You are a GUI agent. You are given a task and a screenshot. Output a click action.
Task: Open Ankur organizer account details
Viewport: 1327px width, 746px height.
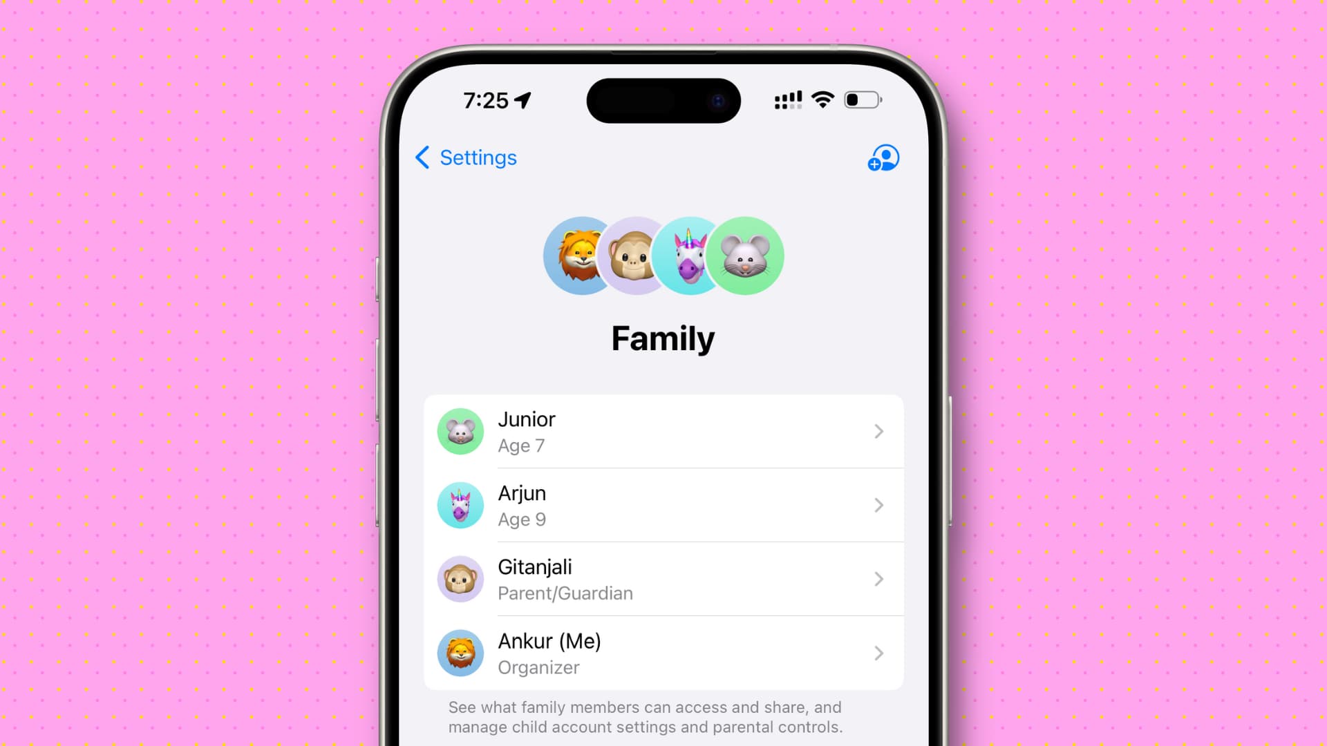(663, 653)
